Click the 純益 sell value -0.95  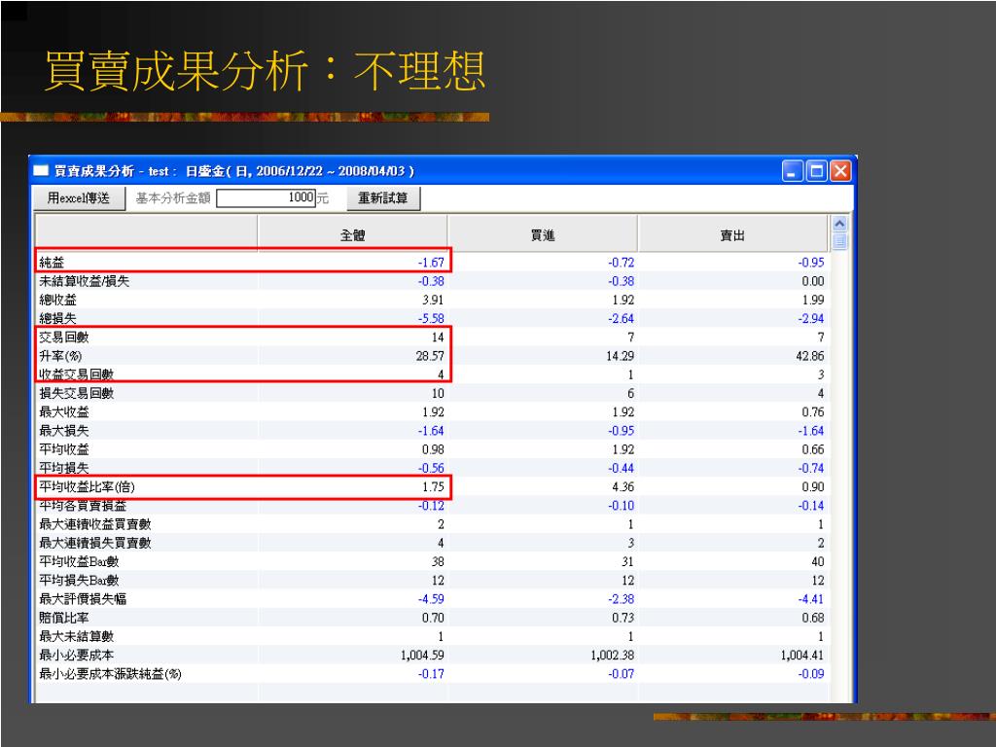(810, 263)
